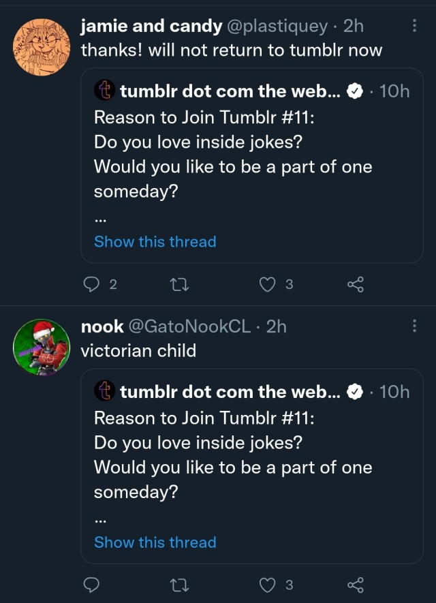Image resolution: width=436 pixels, height=603 pixels.
Task: Share jamie and candy's tweet
Action: 356,284
